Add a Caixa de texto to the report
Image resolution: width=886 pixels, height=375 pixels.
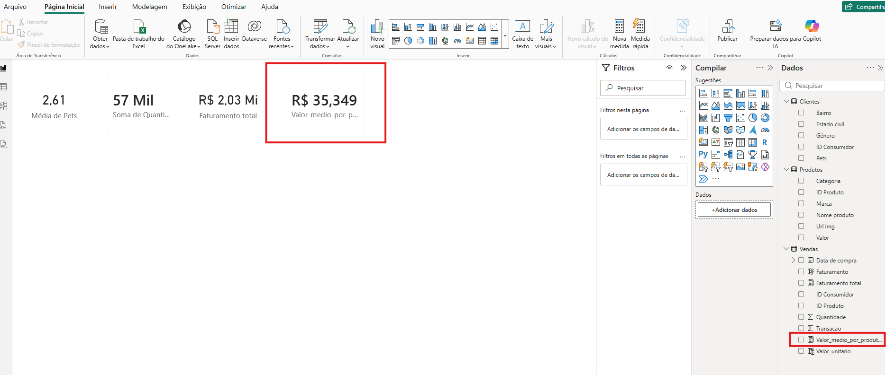point(522,34)
